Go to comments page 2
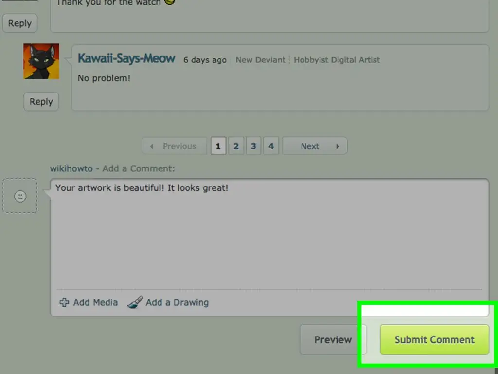The width and height of the screenshot is (498, 374). (x=236, y=146)
